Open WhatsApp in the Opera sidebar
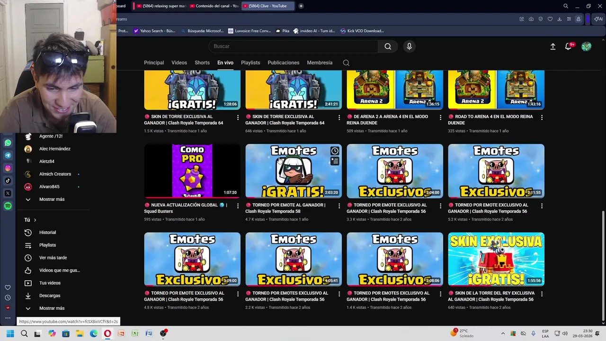The height and width of the screenshot is (341, 606). click(x=8, y=143)
